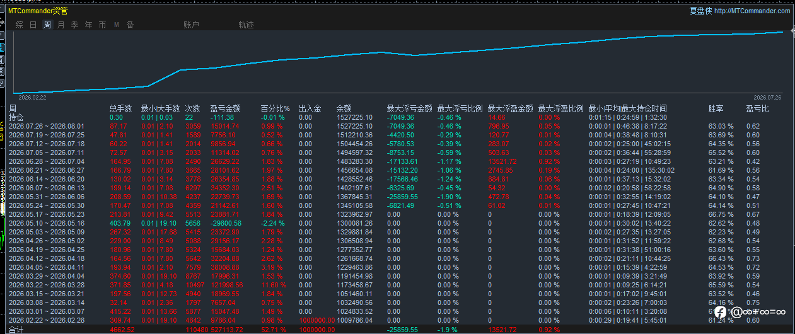Open the http://MTCommander.com link

pyautogui.click(x=752, y=11)
